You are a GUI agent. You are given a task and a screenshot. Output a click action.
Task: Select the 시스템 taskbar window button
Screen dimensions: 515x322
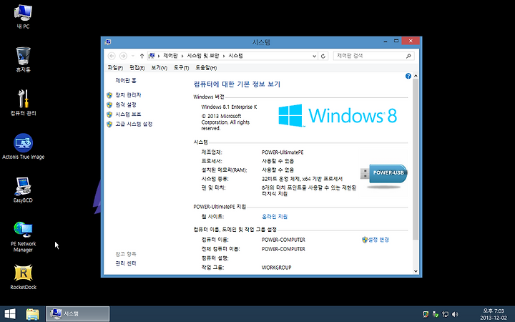point(77,314)
